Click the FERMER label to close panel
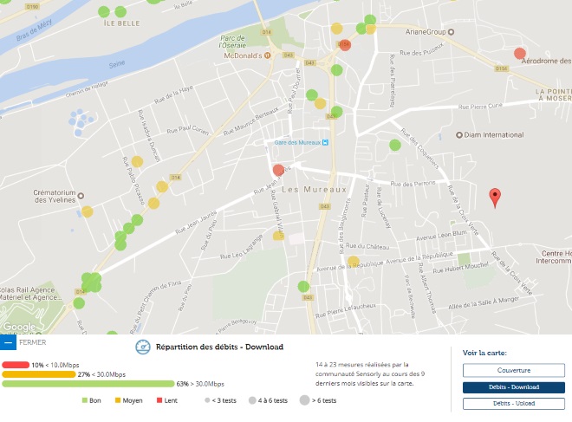 click(x=32, y=342)
